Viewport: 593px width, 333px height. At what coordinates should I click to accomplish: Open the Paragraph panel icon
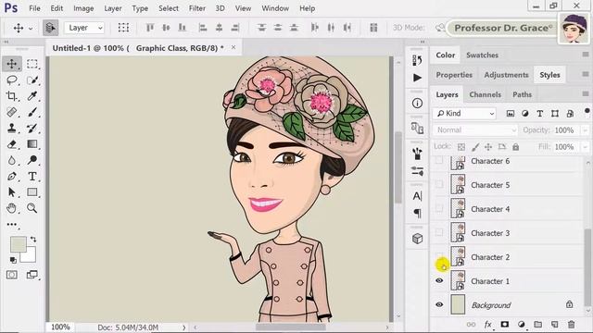coord(417,214)
